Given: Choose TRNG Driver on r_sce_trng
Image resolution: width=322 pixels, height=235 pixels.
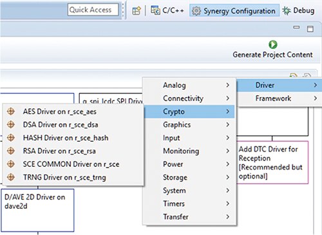Looking at the screenshot, I should (x=73, y=177).
